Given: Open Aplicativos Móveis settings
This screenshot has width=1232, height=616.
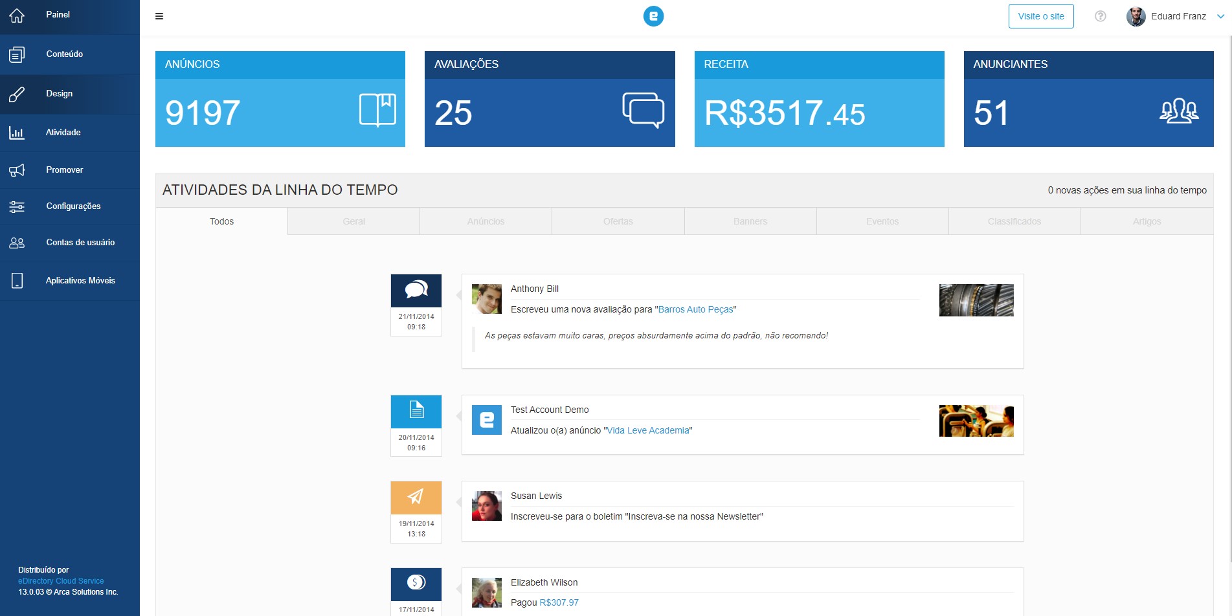Looking at the screenshot, I should (x=80, y=280).
